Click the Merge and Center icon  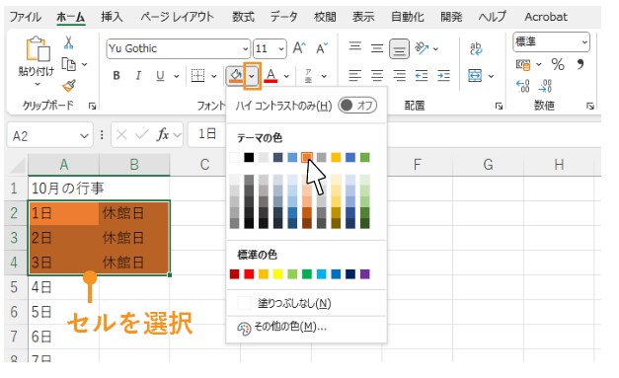point(475,75)
